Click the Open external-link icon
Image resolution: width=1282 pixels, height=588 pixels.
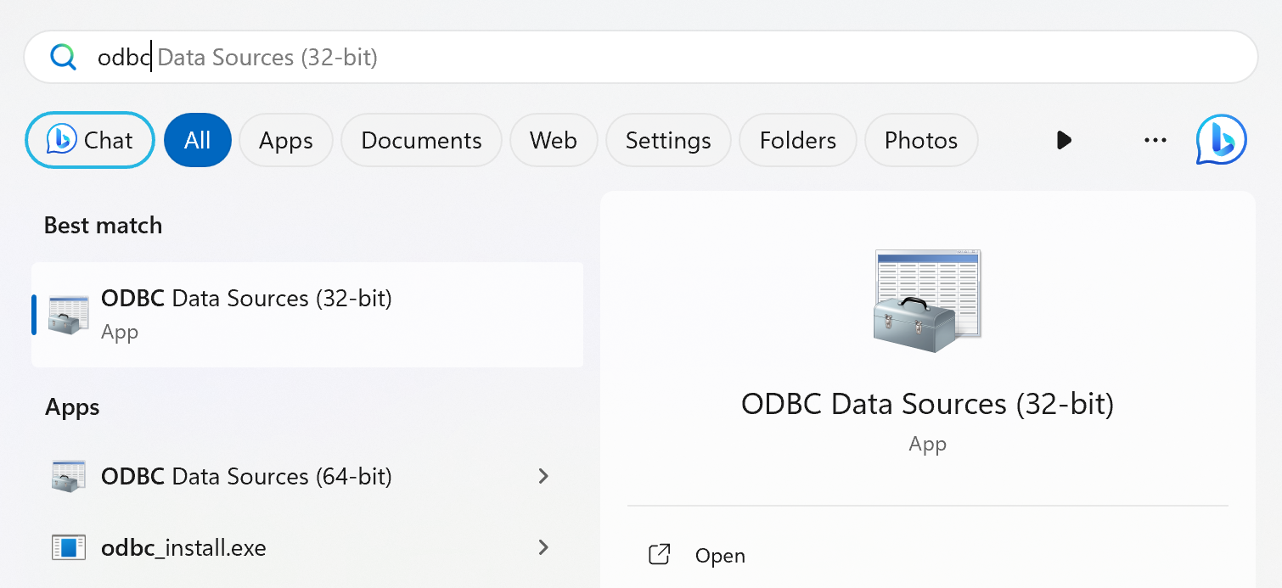click(x=660, y=556)
